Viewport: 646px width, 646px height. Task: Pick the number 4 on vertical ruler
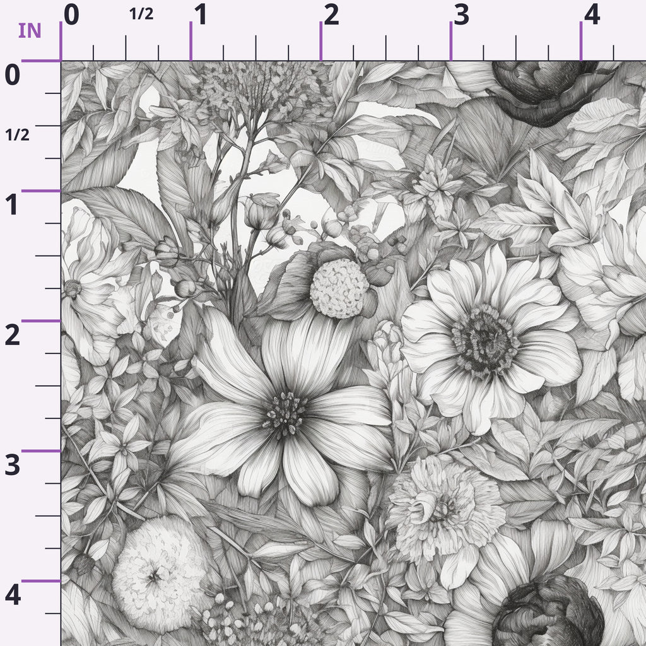13,596
